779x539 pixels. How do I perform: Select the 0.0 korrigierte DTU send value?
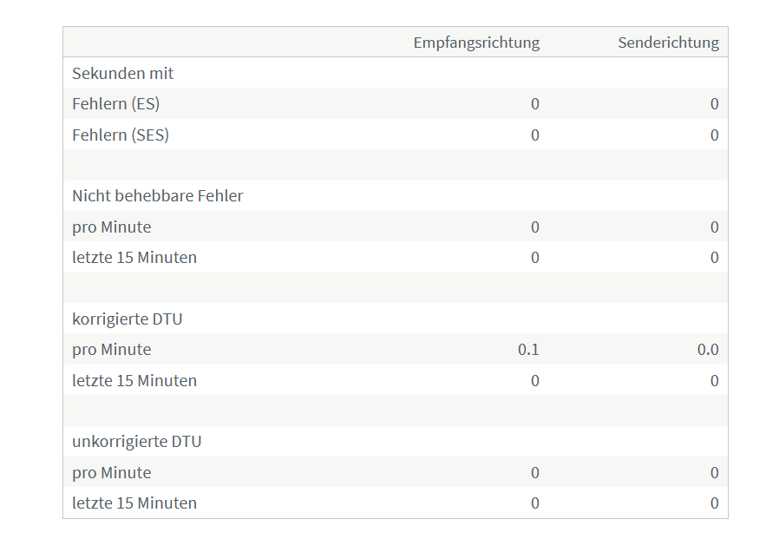click(x=708, y=350)
